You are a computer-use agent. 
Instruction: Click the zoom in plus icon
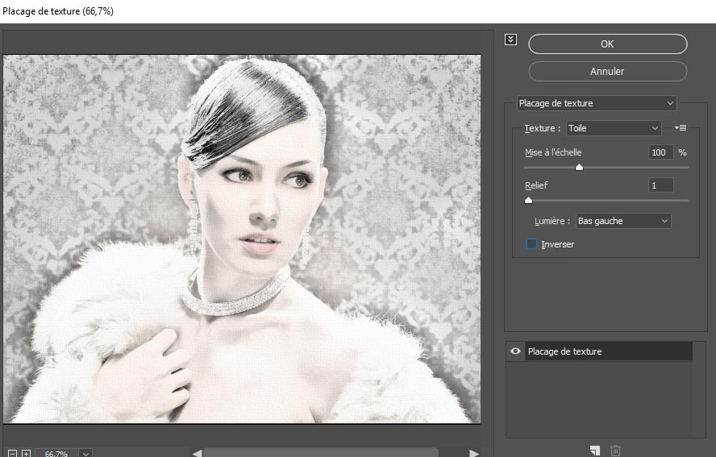coord(26,454)
